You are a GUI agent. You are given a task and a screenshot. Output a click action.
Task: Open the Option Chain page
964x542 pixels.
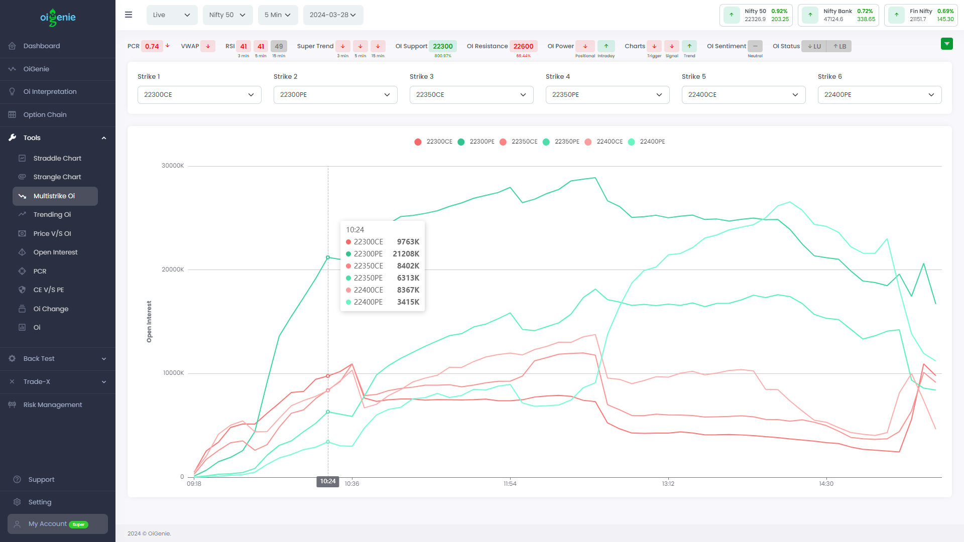point(45,114)
